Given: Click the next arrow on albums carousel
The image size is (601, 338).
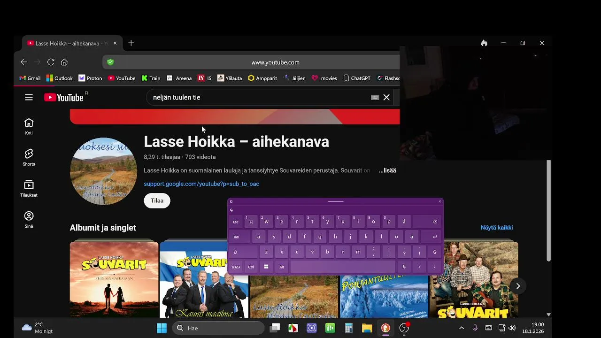Looking at the screenshot, I should (x=518, y=286).
